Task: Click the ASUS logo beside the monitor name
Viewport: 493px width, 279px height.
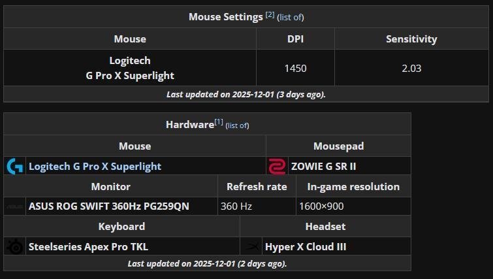Action: click(14, 206)
